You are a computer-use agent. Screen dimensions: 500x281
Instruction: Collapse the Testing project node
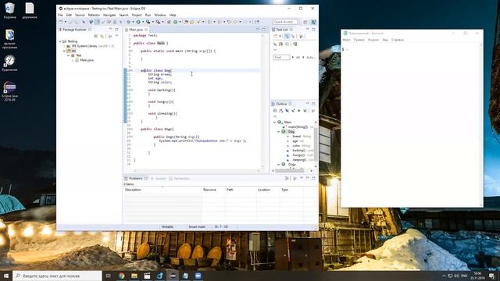click(x=60, y=41)
